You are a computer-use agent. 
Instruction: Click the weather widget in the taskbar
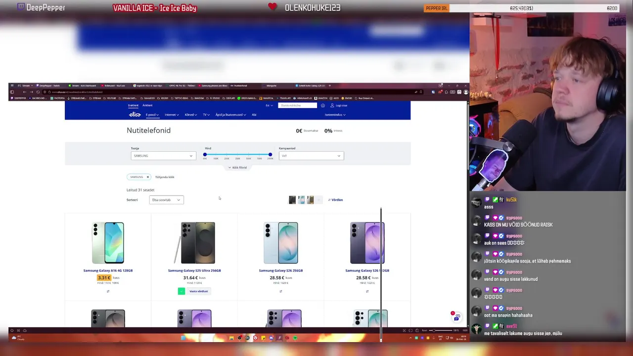coord(18,338)
